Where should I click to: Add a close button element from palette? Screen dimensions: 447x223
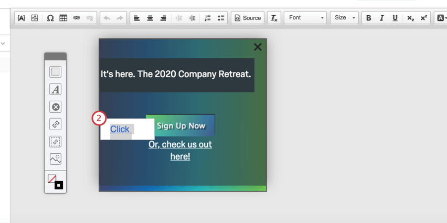click(x=55, y=107)
